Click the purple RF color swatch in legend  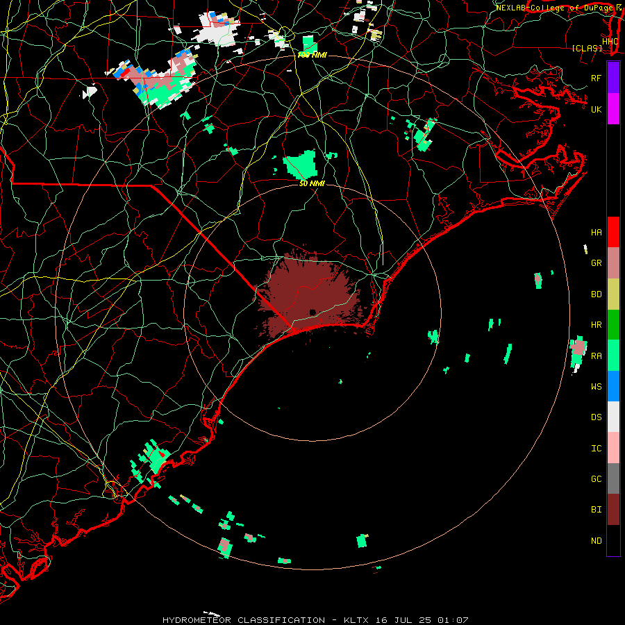pyautogui.click(x=613, y=78)
